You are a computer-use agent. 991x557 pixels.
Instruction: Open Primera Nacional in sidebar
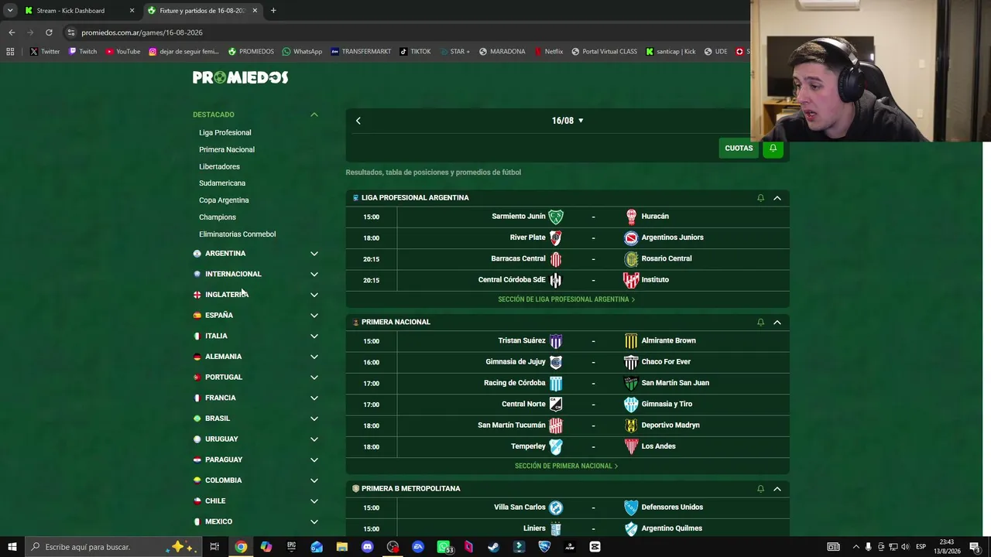pyautogui.click(x=227, y=149)
